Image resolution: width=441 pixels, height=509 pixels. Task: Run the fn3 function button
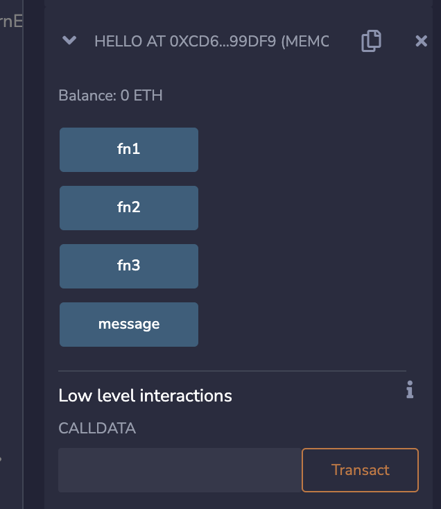click(129, 266)
